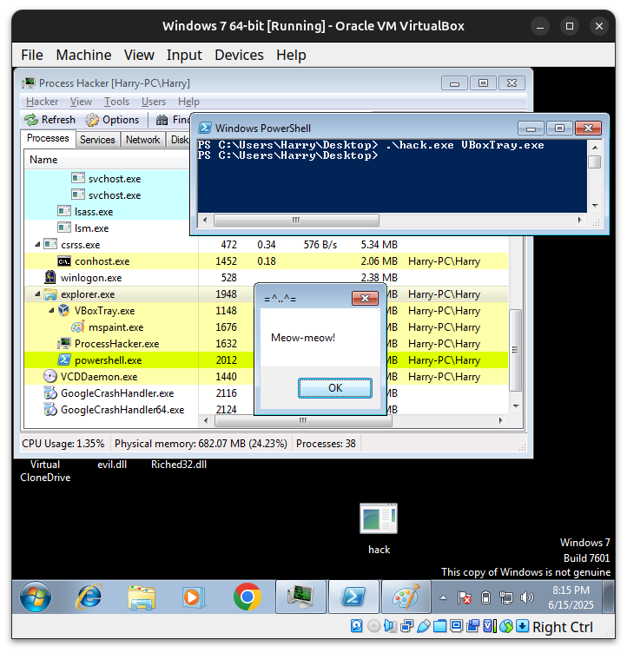This screenshot has width=627, height=653.
Task: Open the Hacker menu
Action: [x=42, y=102]
